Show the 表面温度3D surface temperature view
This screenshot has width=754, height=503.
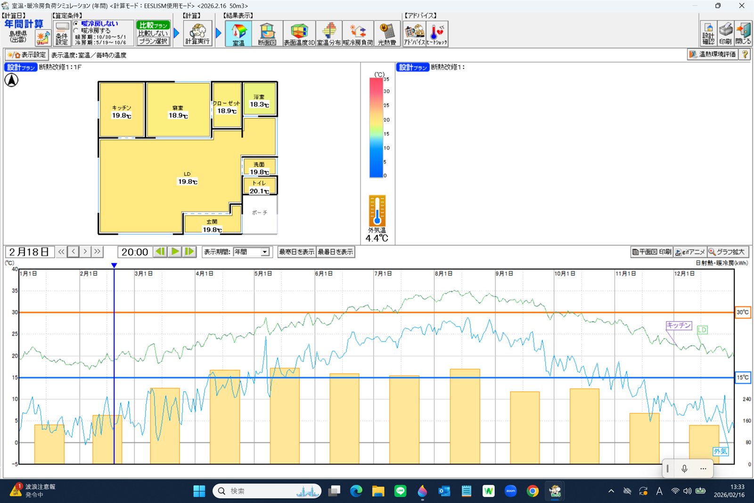[299, 33]
